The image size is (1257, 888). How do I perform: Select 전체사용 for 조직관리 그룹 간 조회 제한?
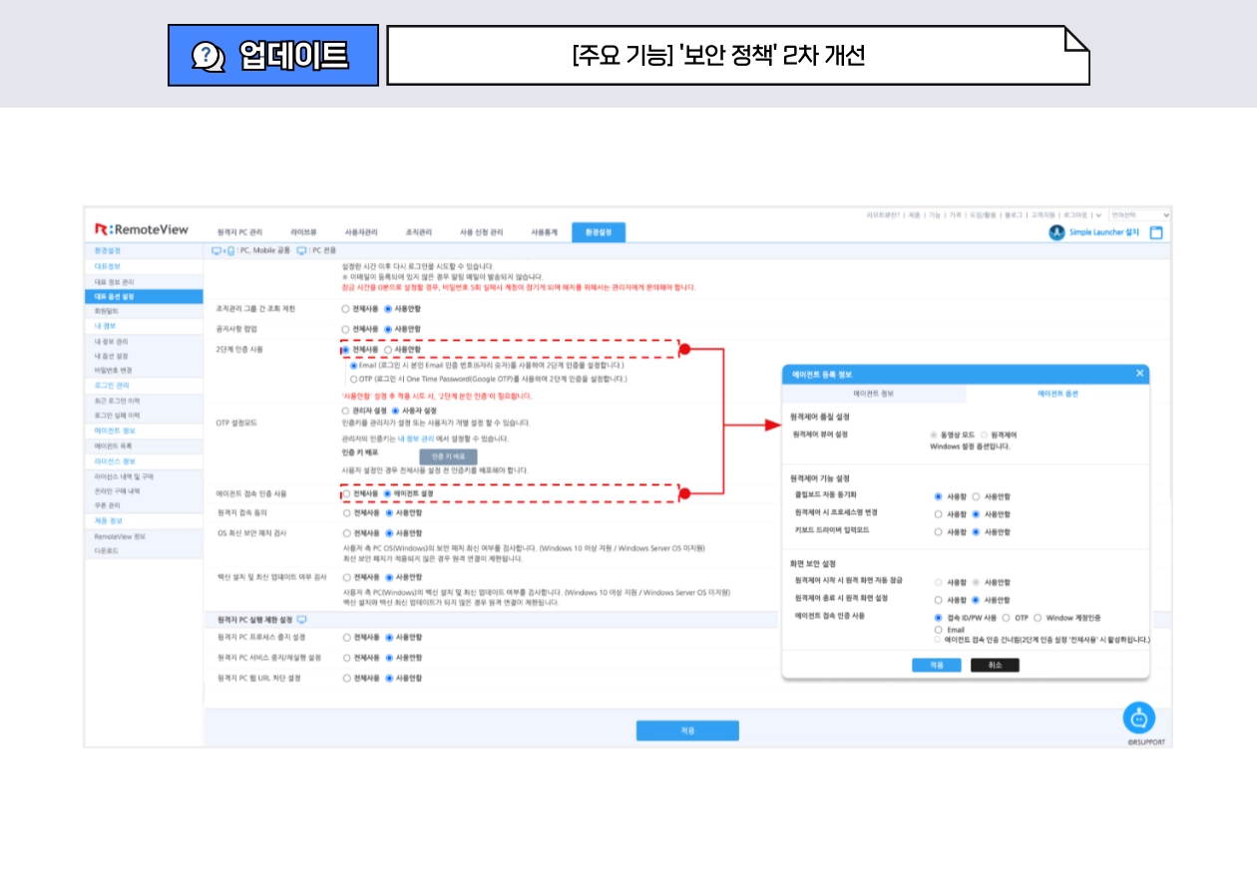pos(346,309)
